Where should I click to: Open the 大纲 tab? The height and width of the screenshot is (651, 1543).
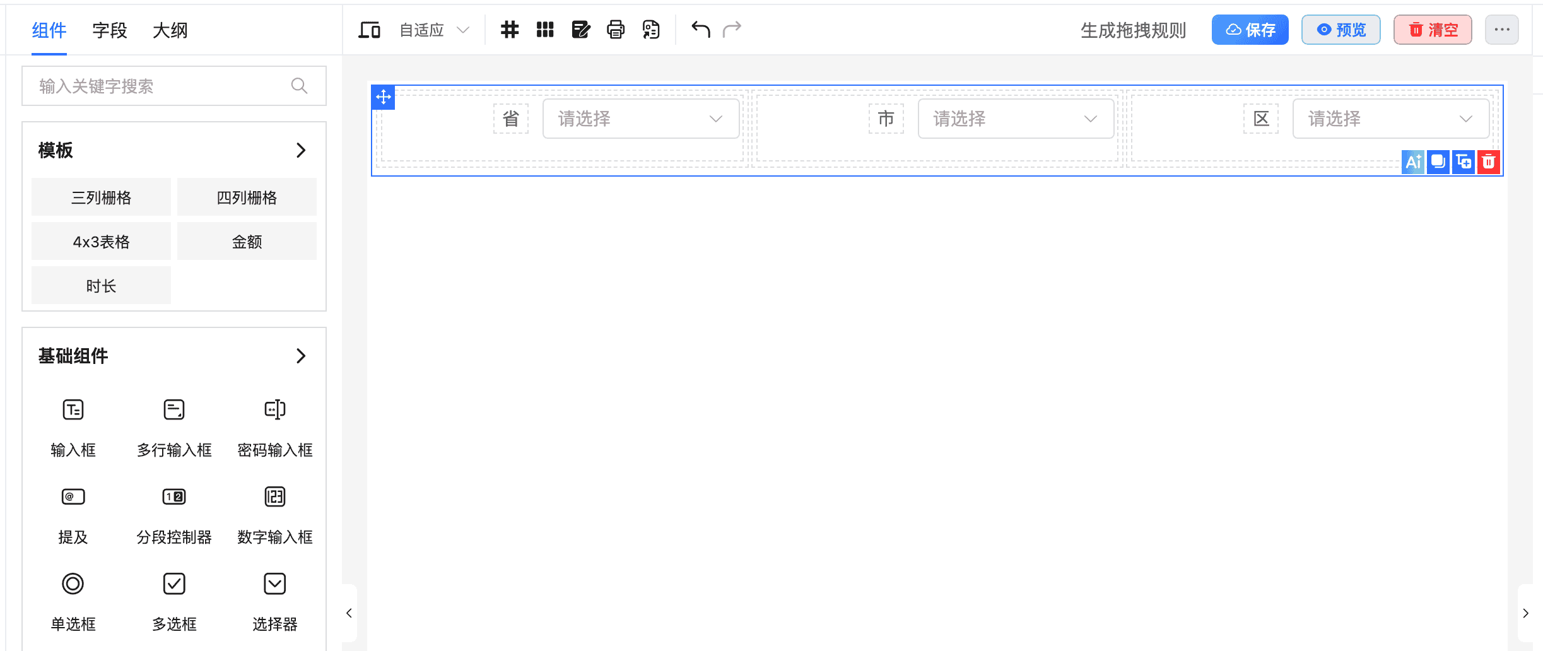[170, 30]
